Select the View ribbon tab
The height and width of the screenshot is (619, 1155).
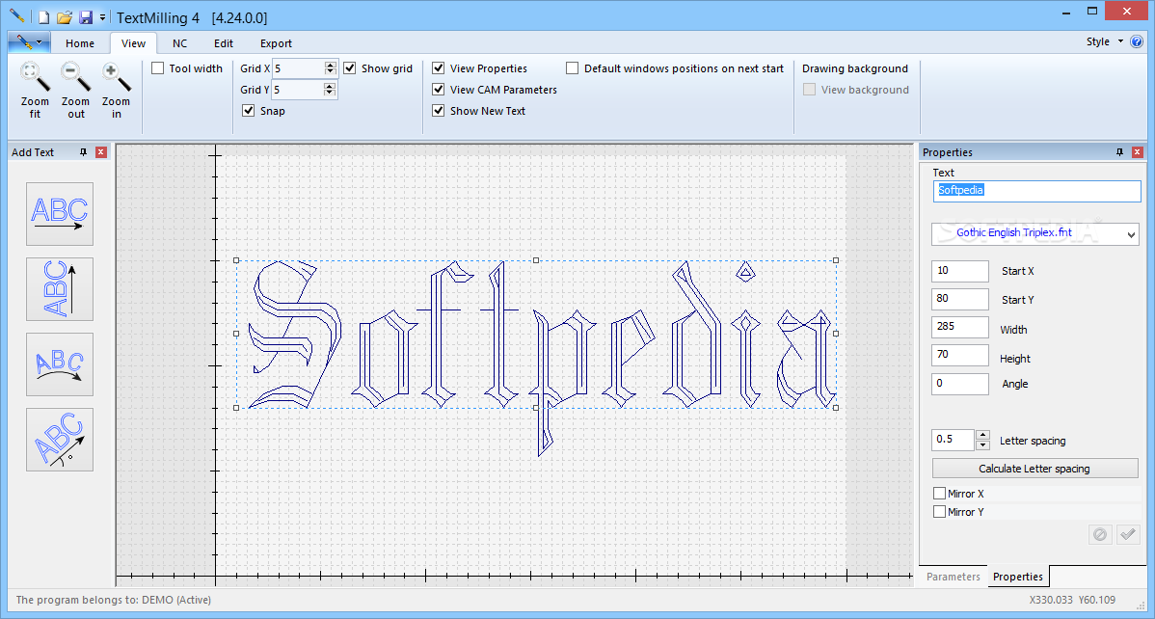tap(133, 43)
